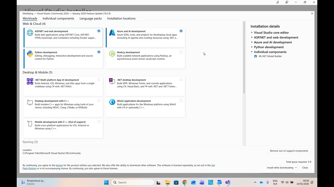Open File Explorer from the taskbar
The image size is (334, 187).
click(167, 182)
